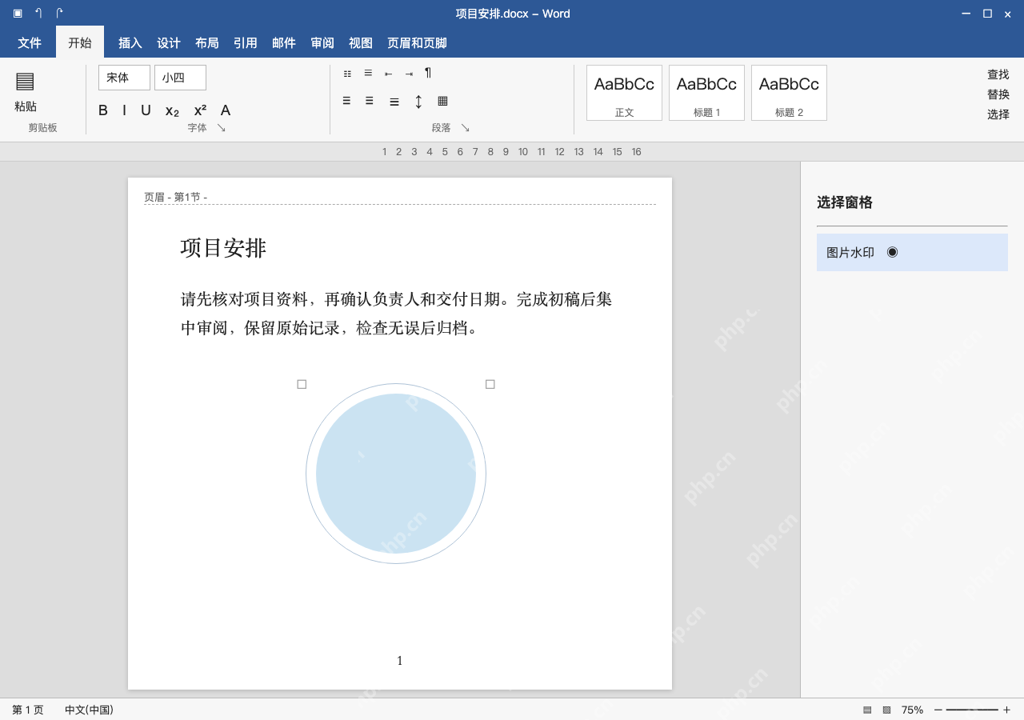Click the zoom slider track
1024x720 pixels.
point(972,710)
